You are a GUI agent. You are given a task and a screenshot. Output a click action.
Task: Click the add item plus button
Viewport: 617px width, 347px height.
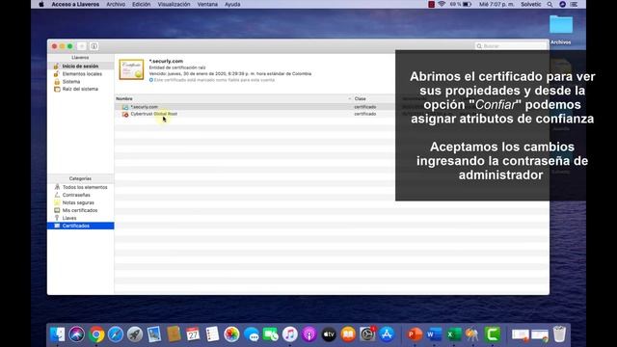coord(81,46)
